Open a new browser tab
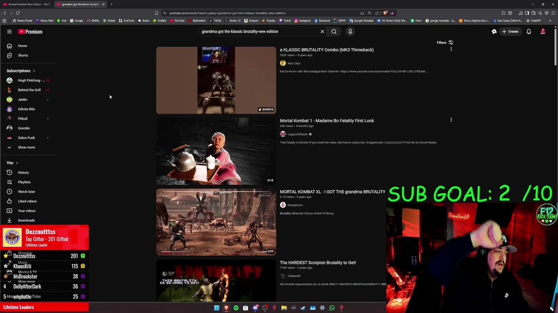Viewport: 558px width, 313px height. tap(111, 4)
